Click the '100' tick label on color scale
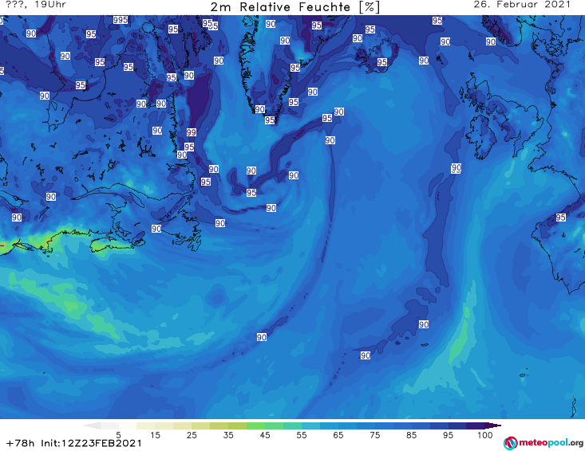Screen dimensions: 585x451 (x=485, y=435)
